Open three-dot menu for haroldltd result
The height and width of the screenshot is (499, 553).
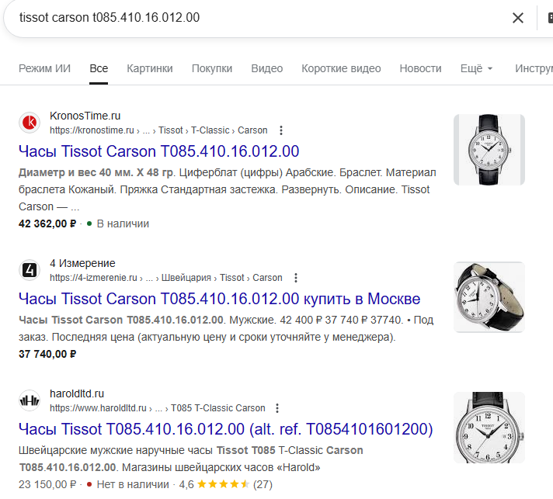coord(278,408)
